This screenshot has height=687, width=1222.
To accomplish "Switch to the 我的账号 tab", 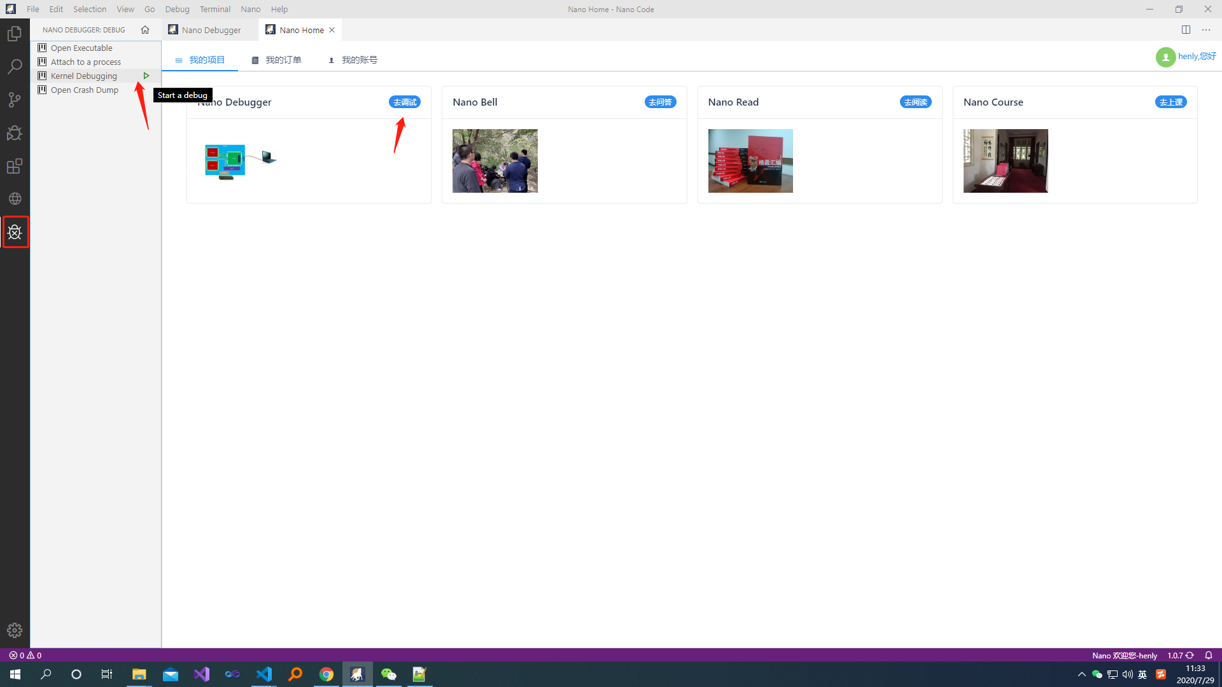I will coord(353,60).
